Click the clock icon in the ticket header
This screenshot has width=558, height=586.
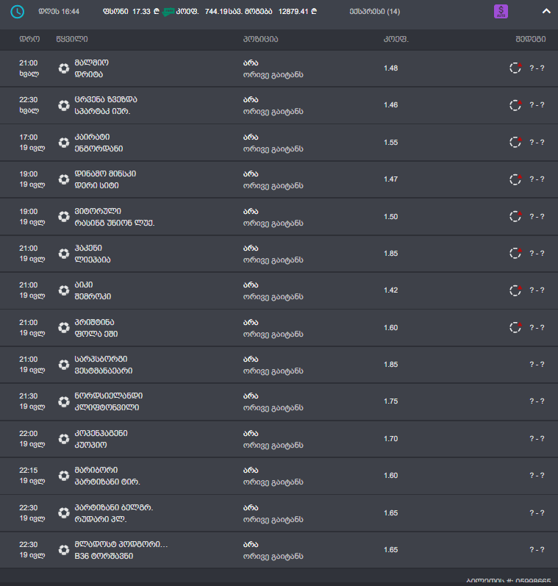(x=18, y=12)
